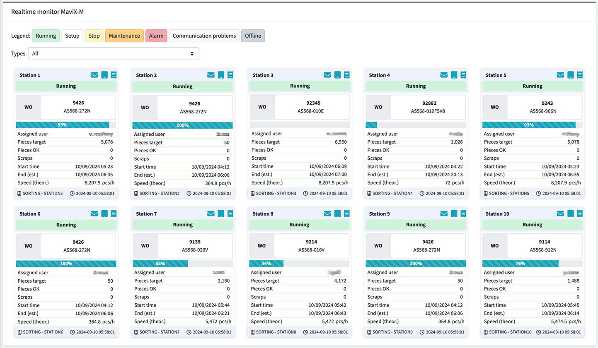Open the Types dropdown showing All
Screen dimensions: 598x348
114,54
